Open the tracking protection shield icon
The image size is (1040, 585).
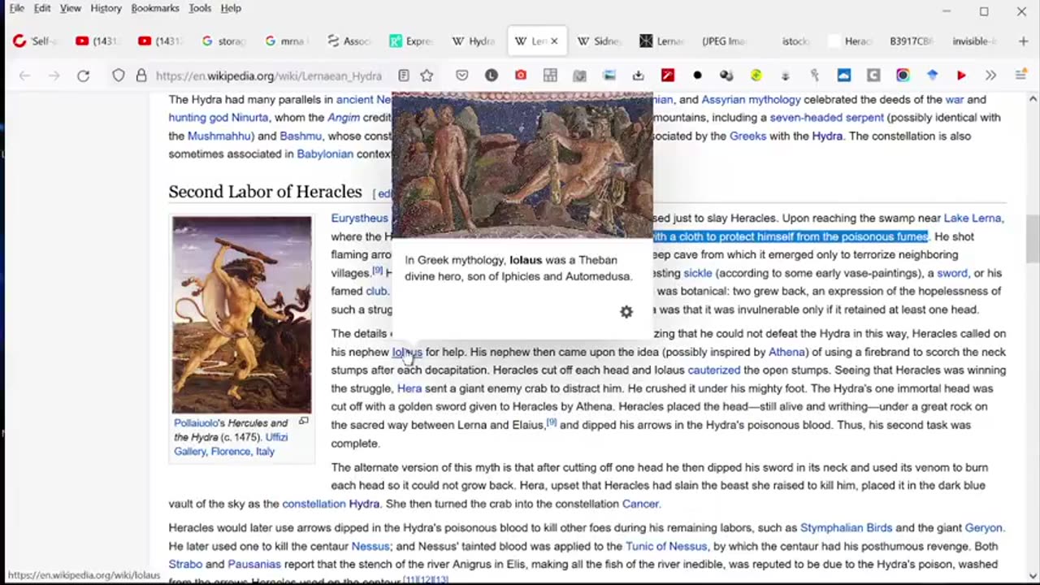[119, 76]
